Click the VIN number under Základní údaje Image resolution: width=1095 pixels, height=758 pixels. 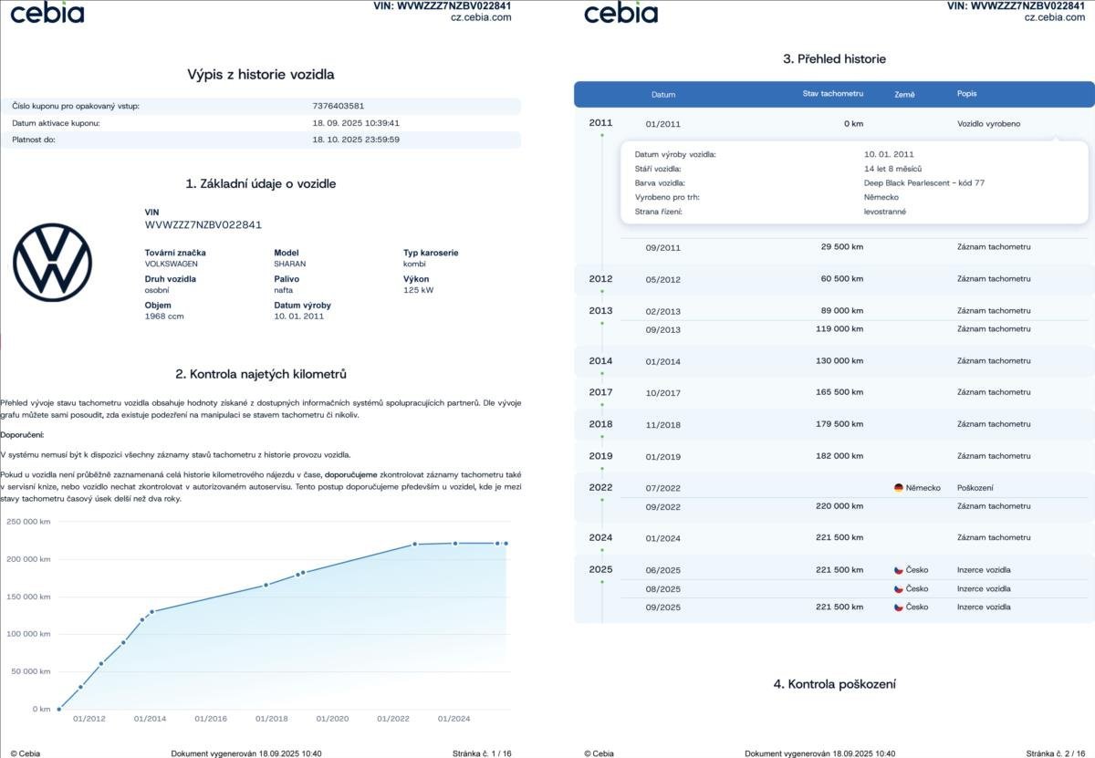[203, 224]
